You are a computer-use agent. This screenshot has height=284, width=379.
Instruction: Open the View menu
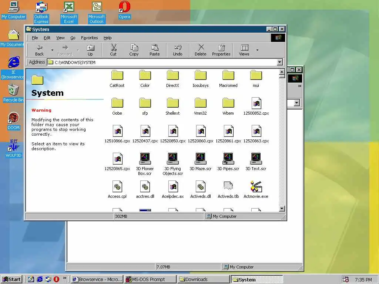coord(60,38)
